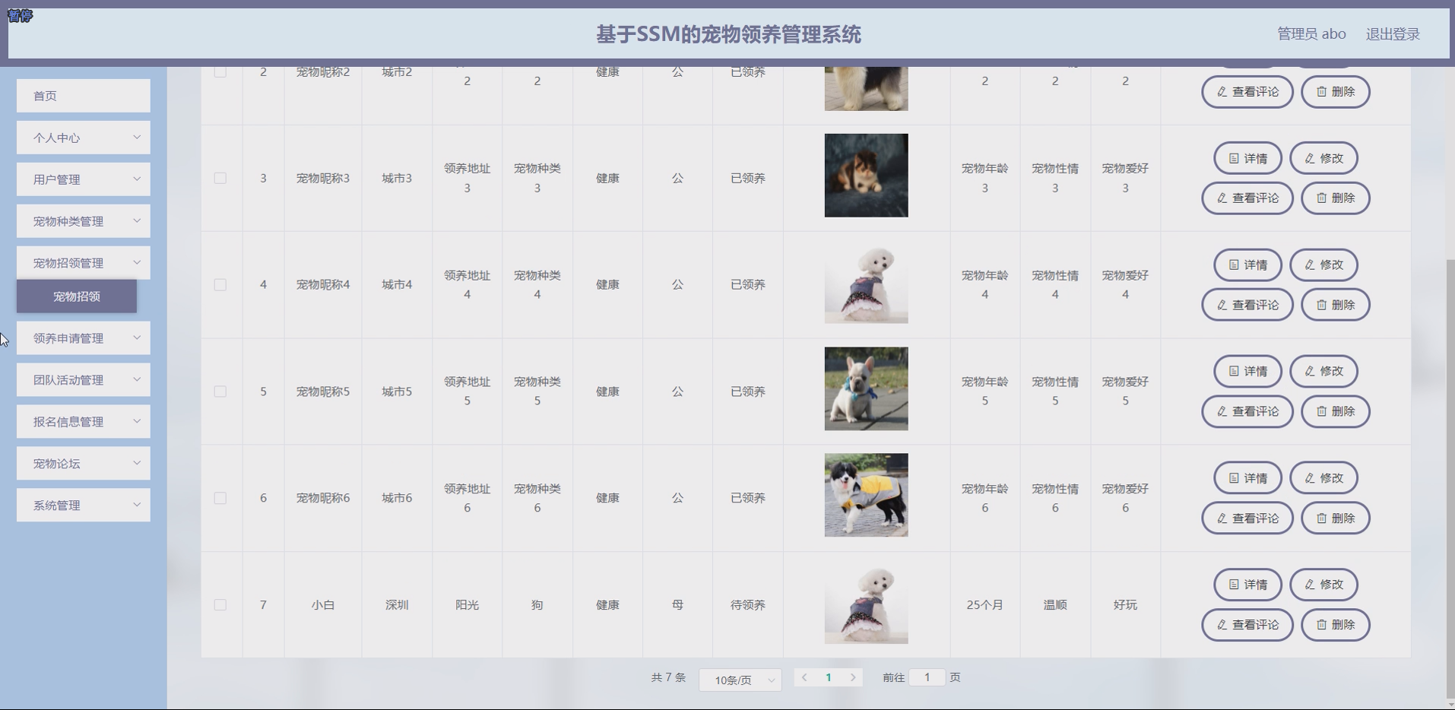Expand 用户管理 menu
This screenshot has width=1455, height=710.
(84, 179)
